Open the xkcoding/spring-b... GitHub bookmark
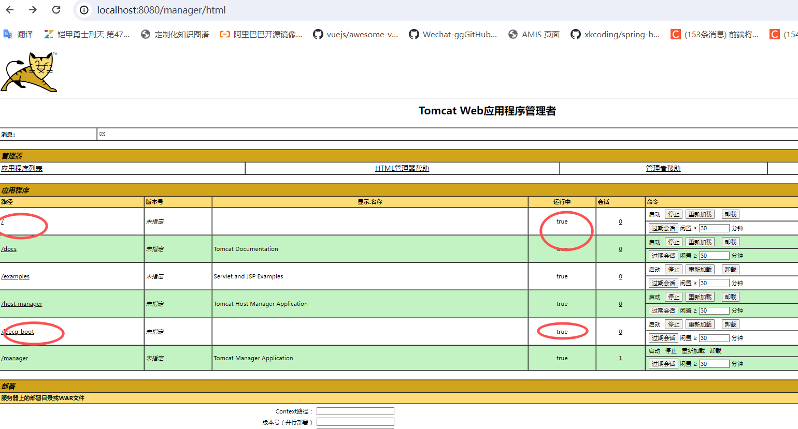The width and height of the screenshot is (798, 429). tap(615, 34)
